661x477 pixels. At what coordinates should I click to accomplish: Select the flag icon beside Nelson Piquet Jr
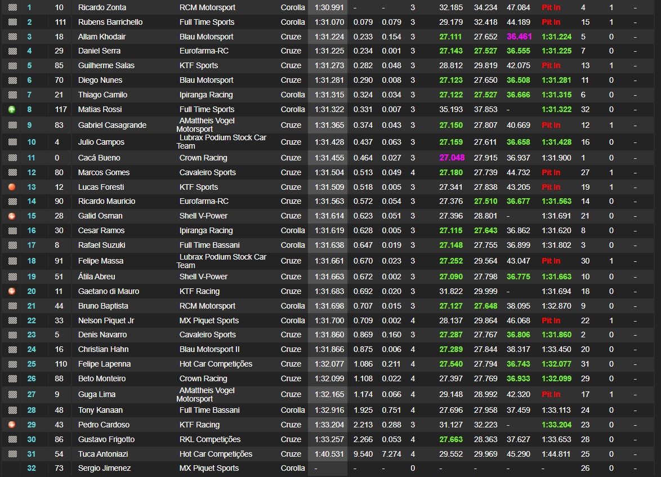(x=12, y=320)
